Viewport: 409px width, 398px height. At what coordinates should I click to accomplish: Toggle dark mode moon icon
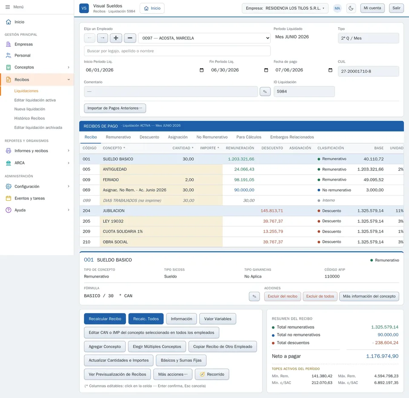[x=351, y=9]
